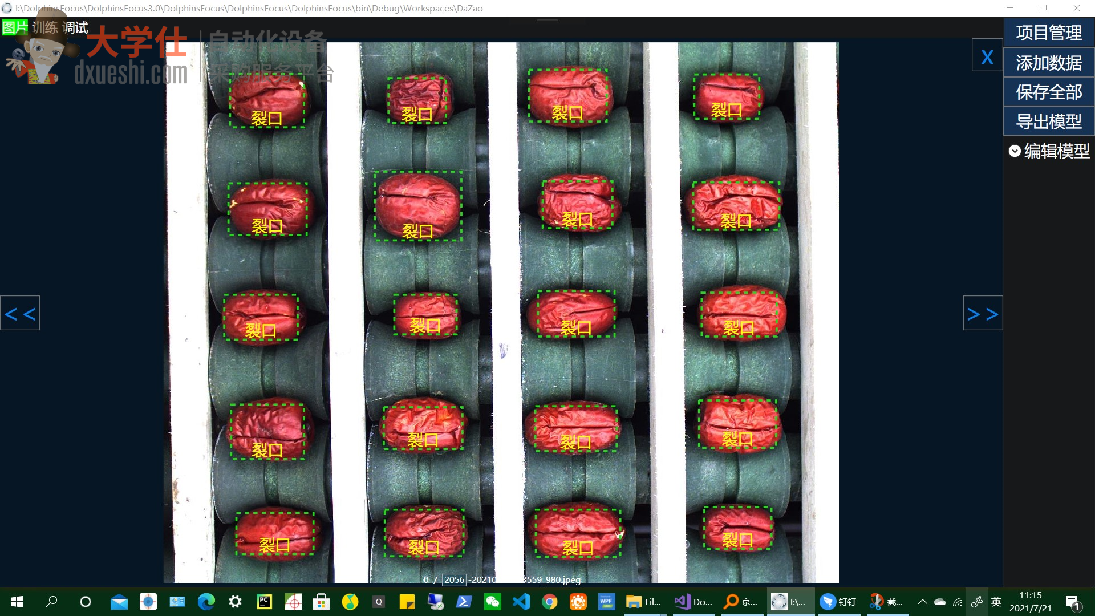Go to next image with >> arrow
Image resolution: width=1095 pixels, height=616 pixels.
coord(983,313)
